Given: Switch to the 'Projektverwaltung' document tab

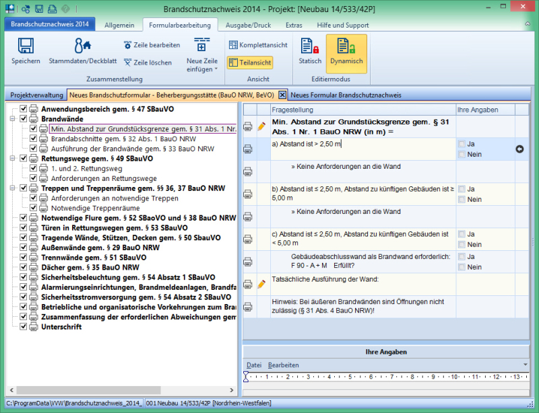Looking at the screenshot, I should (36, 95).
